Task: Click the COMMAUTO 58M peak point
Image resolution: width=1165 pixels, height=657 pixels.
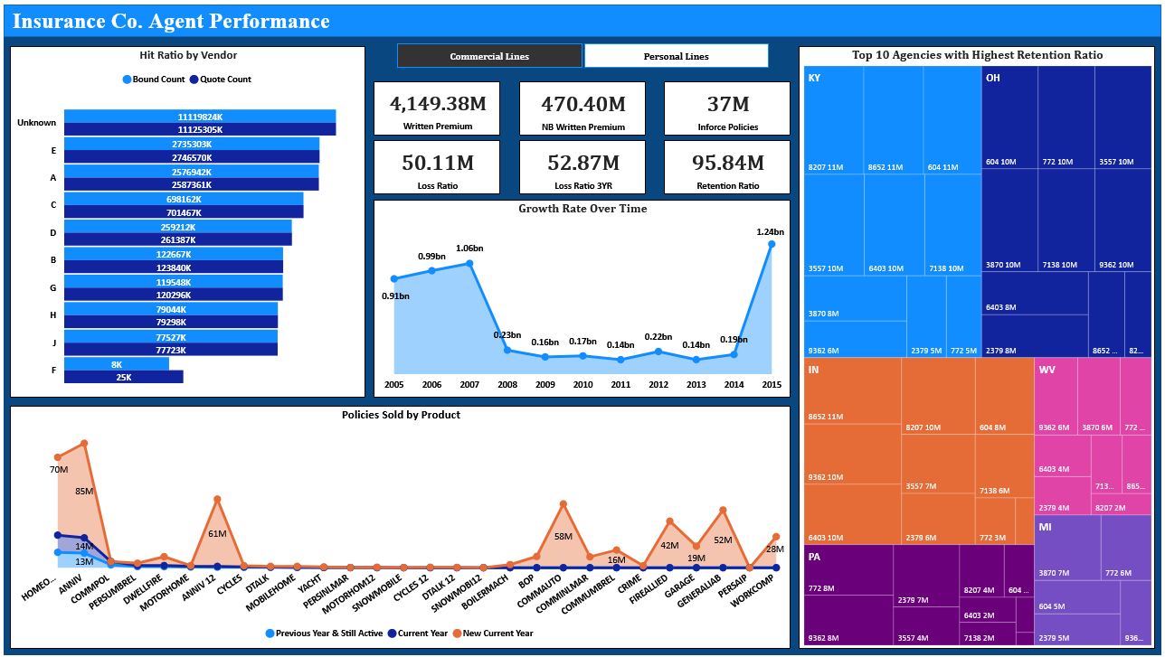Action: coord(563,504)
